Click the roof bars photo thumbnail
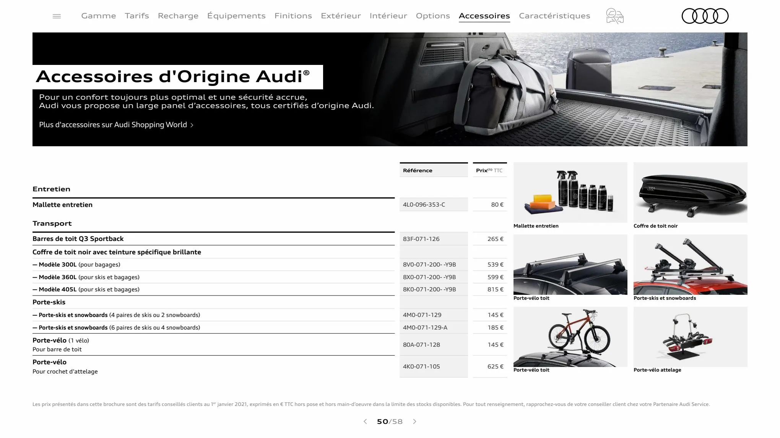The image size is (780, 438). point(570,265)
